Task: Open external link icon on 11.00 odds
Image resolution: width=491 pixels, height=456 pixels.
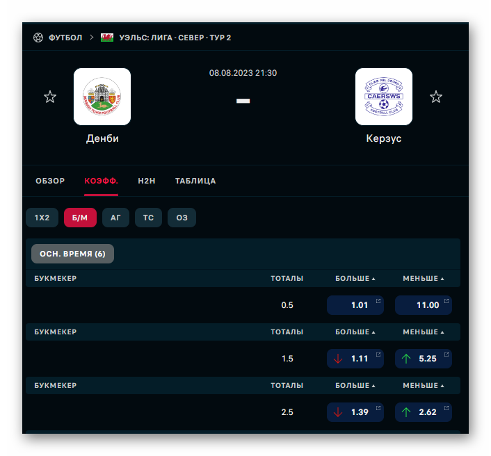Action: (x=446, y=301)
